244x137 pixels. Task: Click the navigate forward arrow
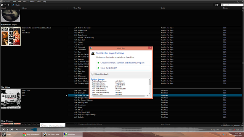tap(8, 5)
